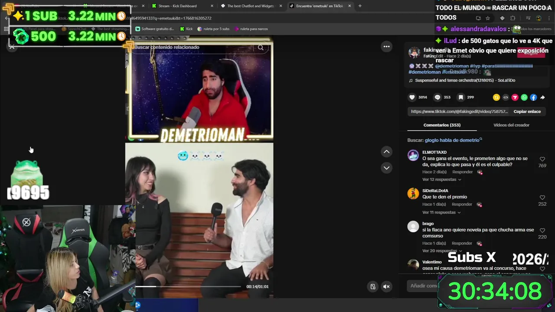The width and height of the screenshot is (555, 312).
Task: Open Valentimo's profile avatar
Action: click(413, 264)
